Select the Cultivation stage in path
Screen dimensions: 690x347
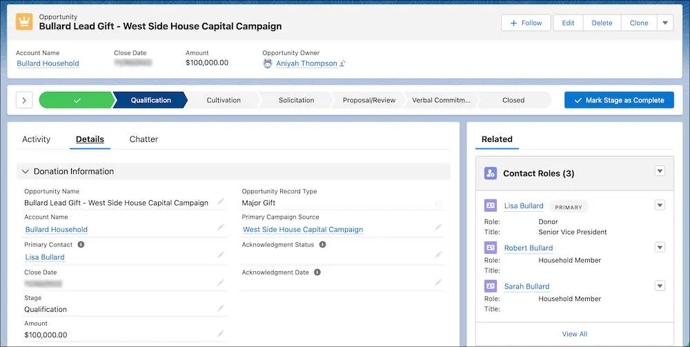tap(224, 100)
